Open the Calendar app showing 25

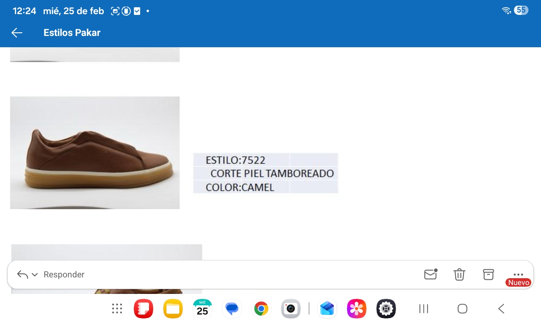[x=202, y=309]
